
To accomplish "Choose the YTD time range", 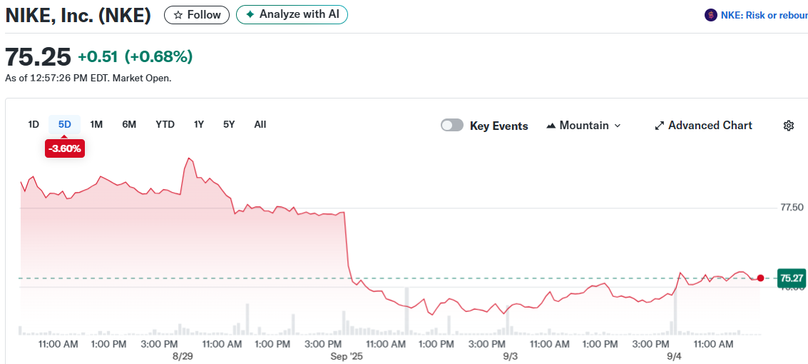I will pyautogui.click(x=165, y=124).
